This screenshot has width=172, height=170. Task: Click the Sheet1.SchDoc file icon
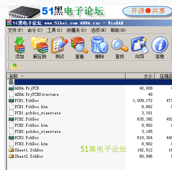11,150
